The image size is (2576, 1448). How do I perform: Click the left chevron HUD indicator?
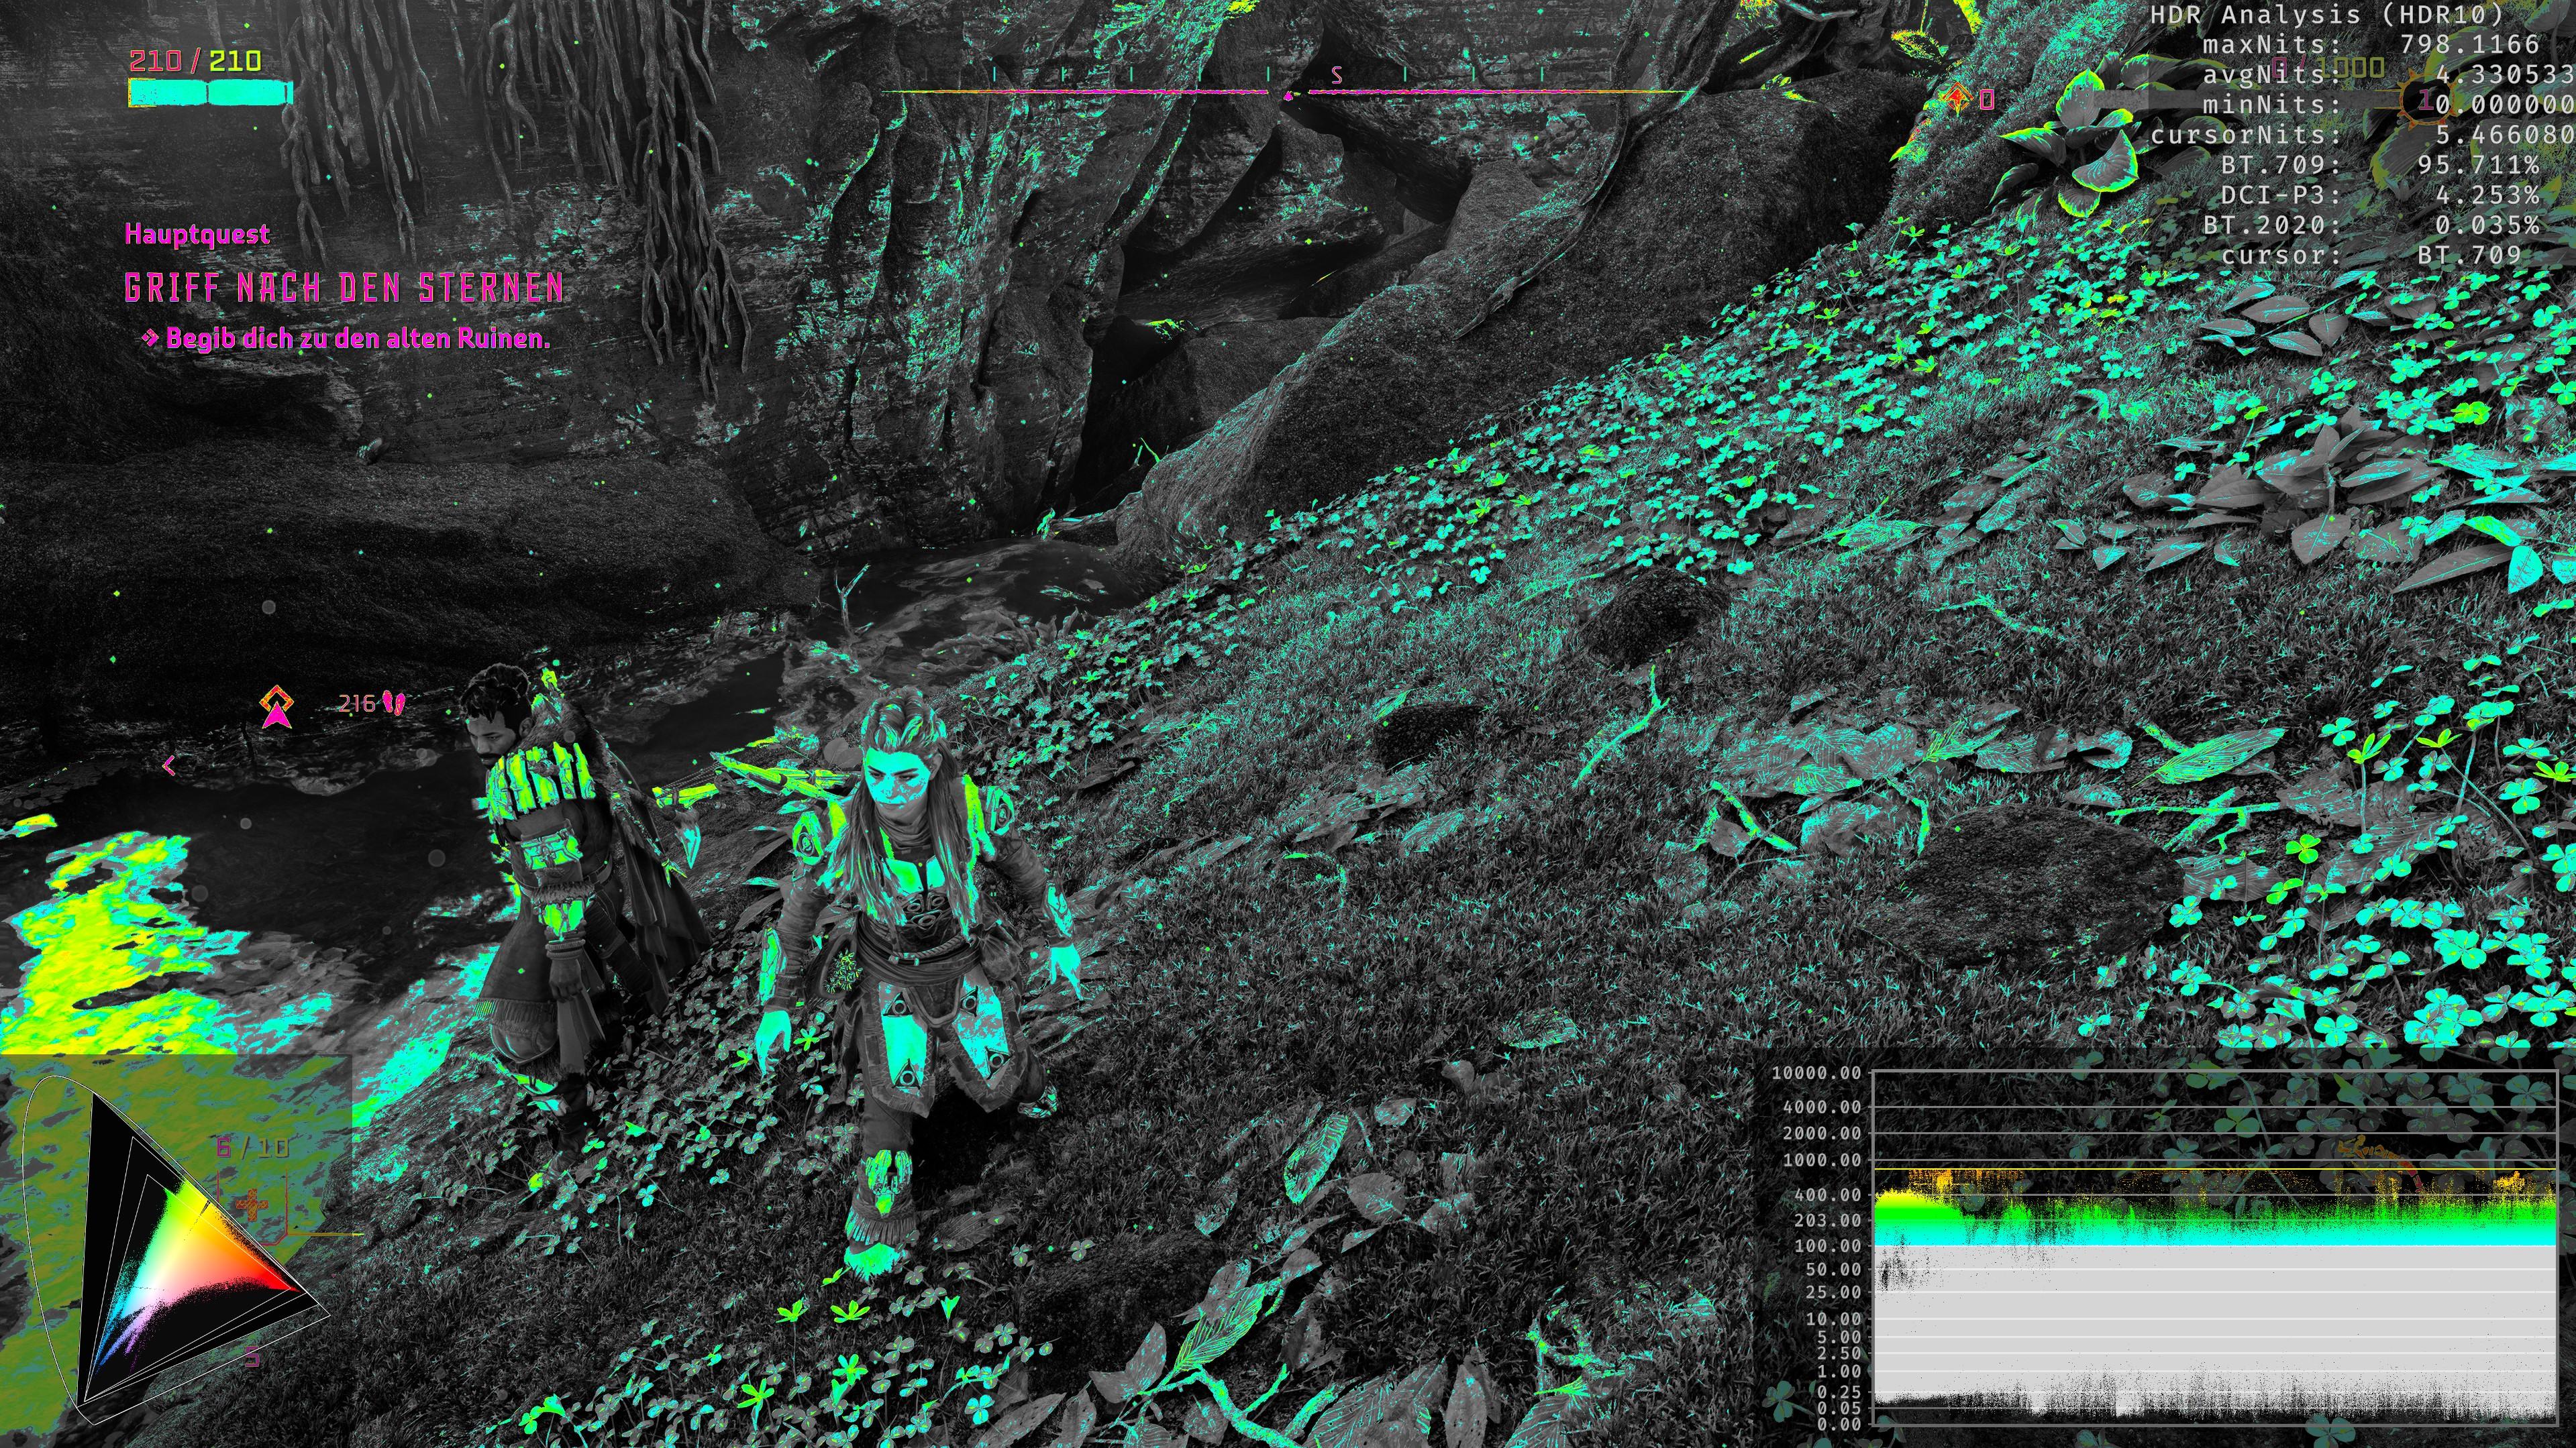coord(169,765)
